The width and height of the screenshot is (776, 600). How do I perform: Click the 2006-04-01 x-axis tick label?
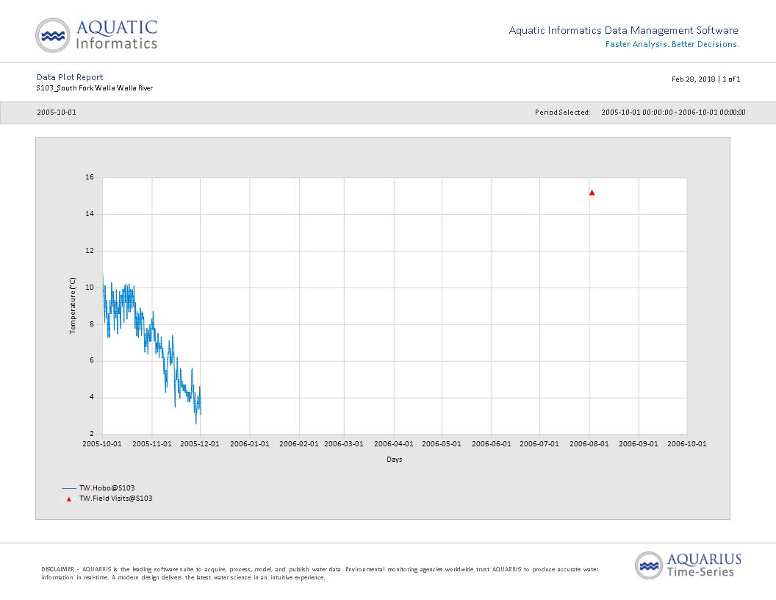point(393,443)
